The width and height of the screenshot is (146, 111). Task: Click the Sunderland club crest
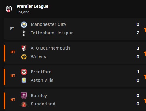24,104
